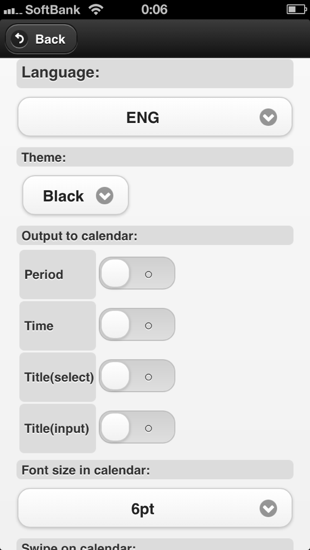Click the font size dropdown arrow icon

(x=268, y=509)
